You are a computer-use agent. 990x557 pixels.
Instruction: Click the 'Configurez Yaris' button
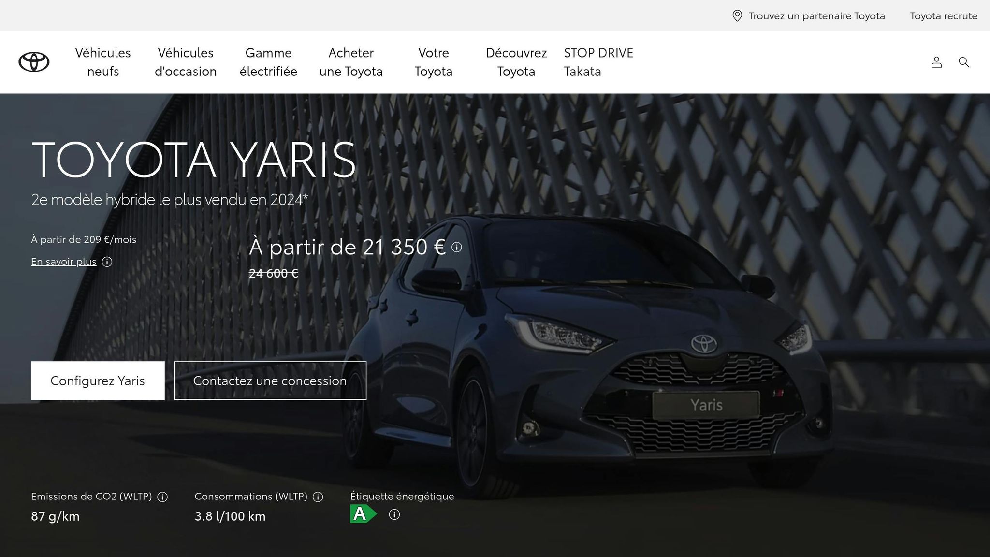point(98,381)
